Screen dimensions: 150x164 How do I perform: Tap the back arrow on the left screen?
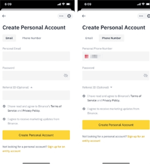coord(4,16)
